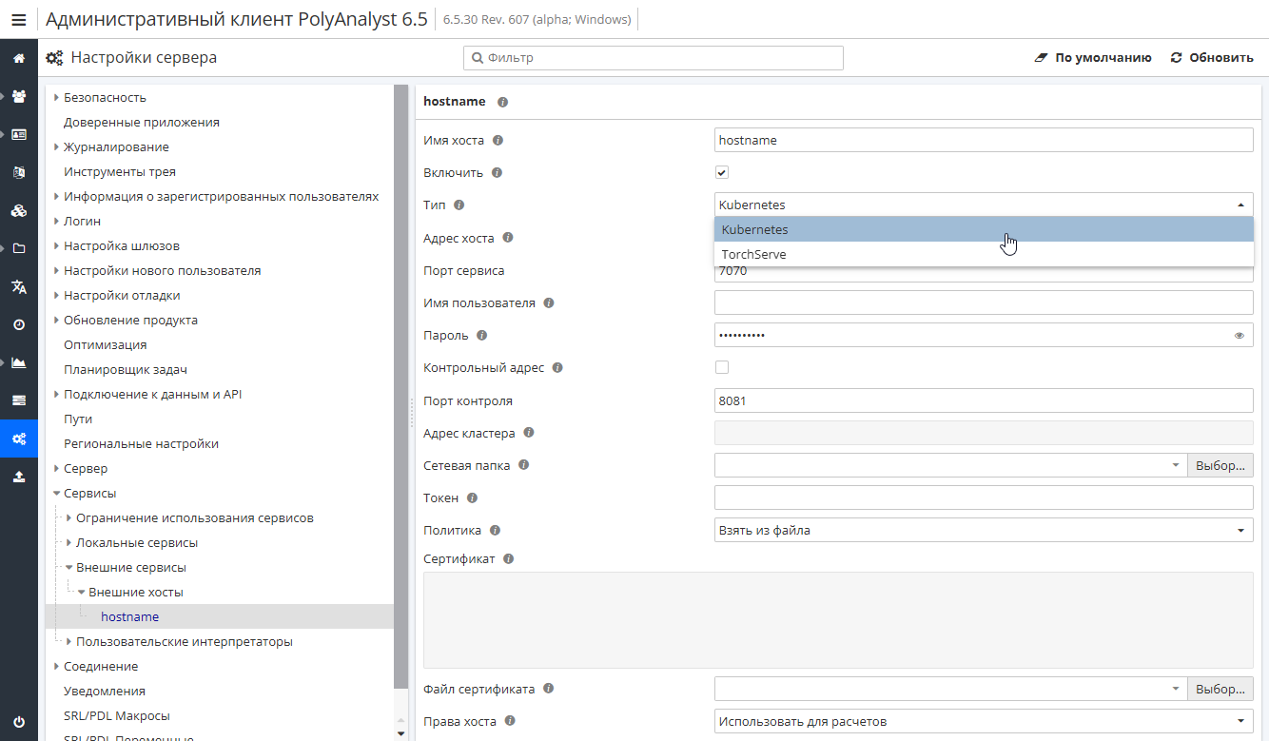Expand the Локальные сервисы tree node
The height and width of the screenshot is (741, 1269).
[68, 543]
